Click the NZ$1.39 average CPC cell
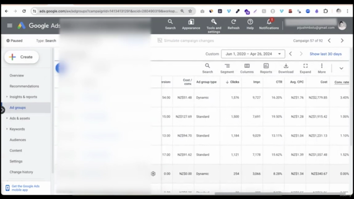This screenshot has width=354, height=199. pos(297,155)
